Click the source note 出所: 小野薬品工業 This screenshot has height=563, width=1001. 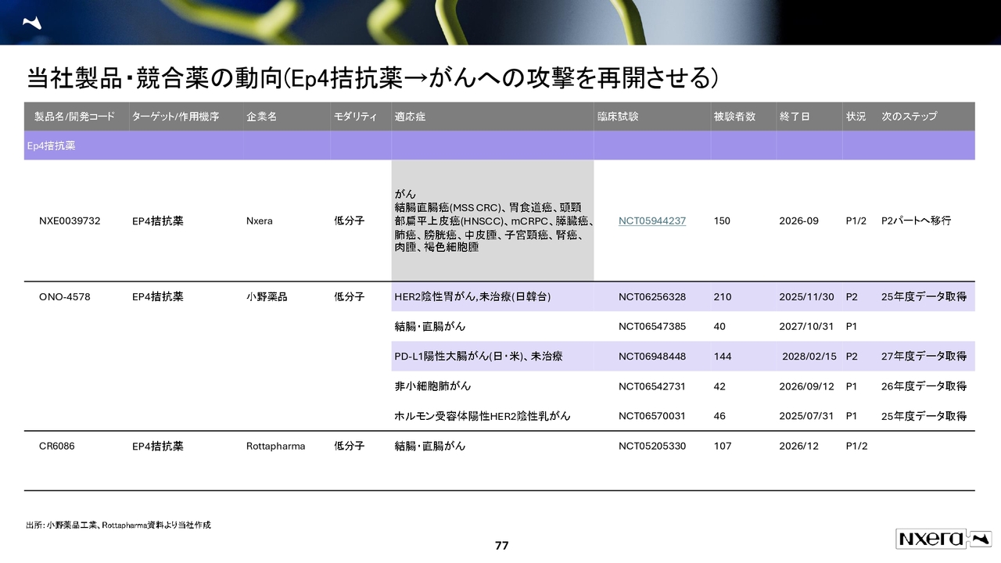(x=118, y=525)
